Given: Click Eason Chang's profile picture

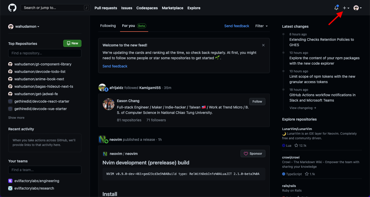Looking at the screenshot, I should [x=109, y=104].
